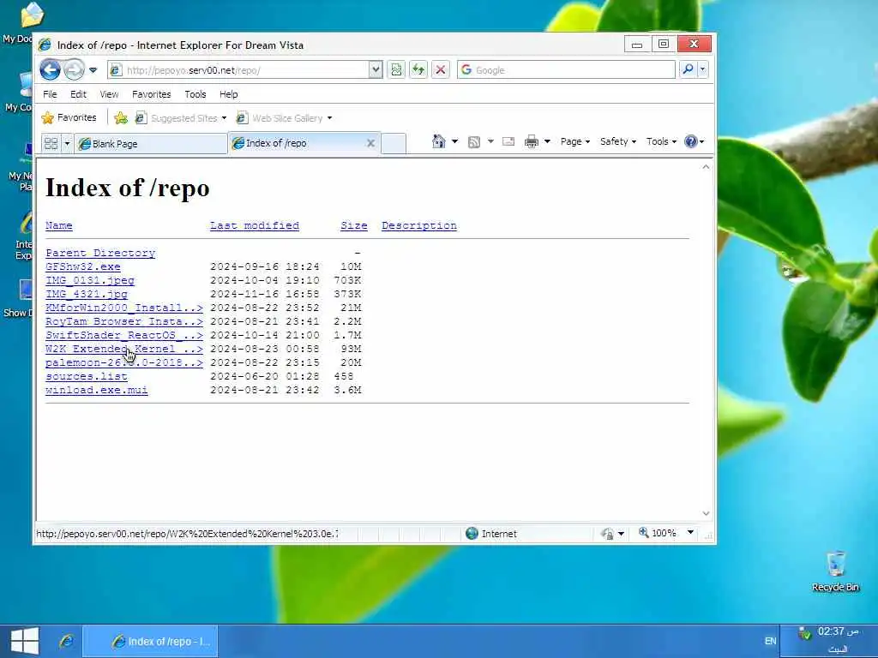Screen dimensions: 878x658
Task: Show the Quick Tabs grid view
Action: click(51, 144)
